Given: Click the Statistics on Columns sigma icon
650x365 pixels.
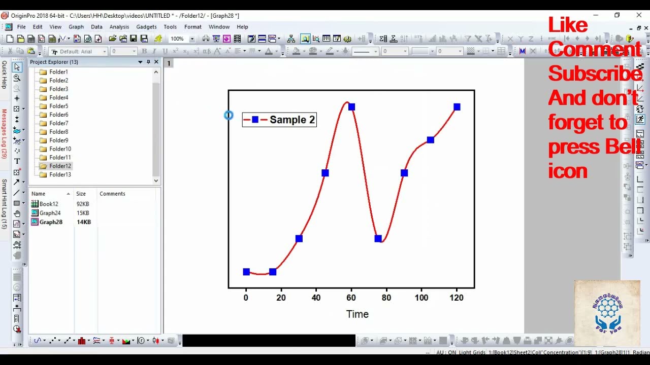Looking at the screenshot, I should point(383,39).
